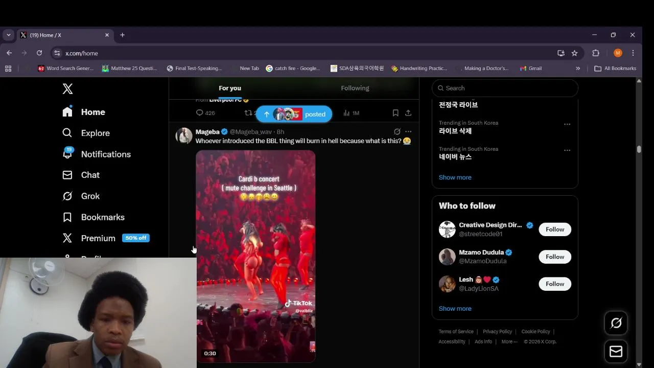Play the Cardi B concert video

tap(255, 256)
